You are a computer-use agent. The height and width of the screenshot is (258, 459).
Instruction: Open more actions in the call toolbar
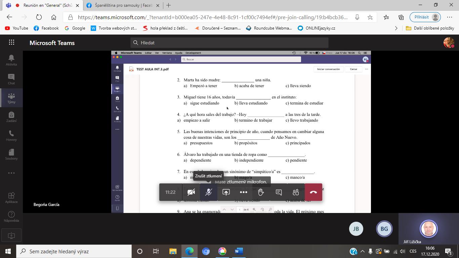point(244,192)
